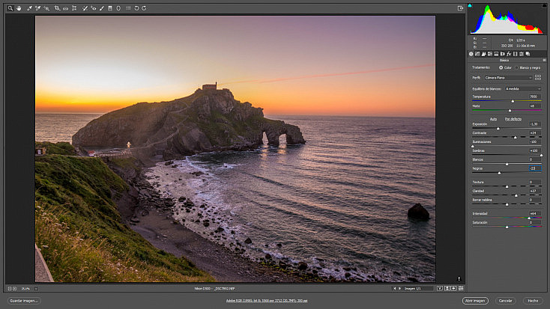Open the Perfil dropdown (Cámara Plana)
The image size is (550, 309).
coord(508,78)
